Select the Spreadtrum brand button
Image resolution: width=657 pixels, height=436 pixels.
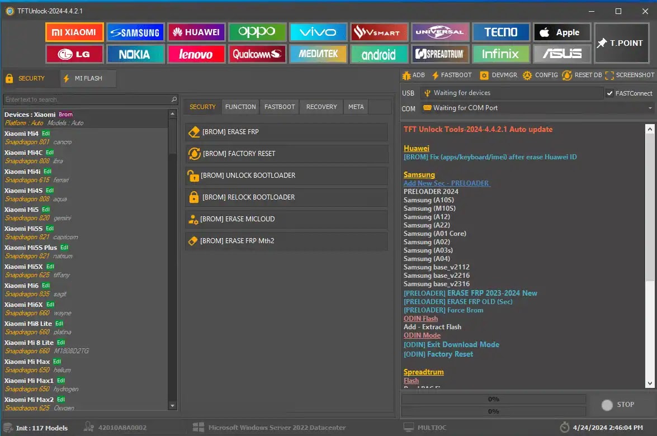439,54
